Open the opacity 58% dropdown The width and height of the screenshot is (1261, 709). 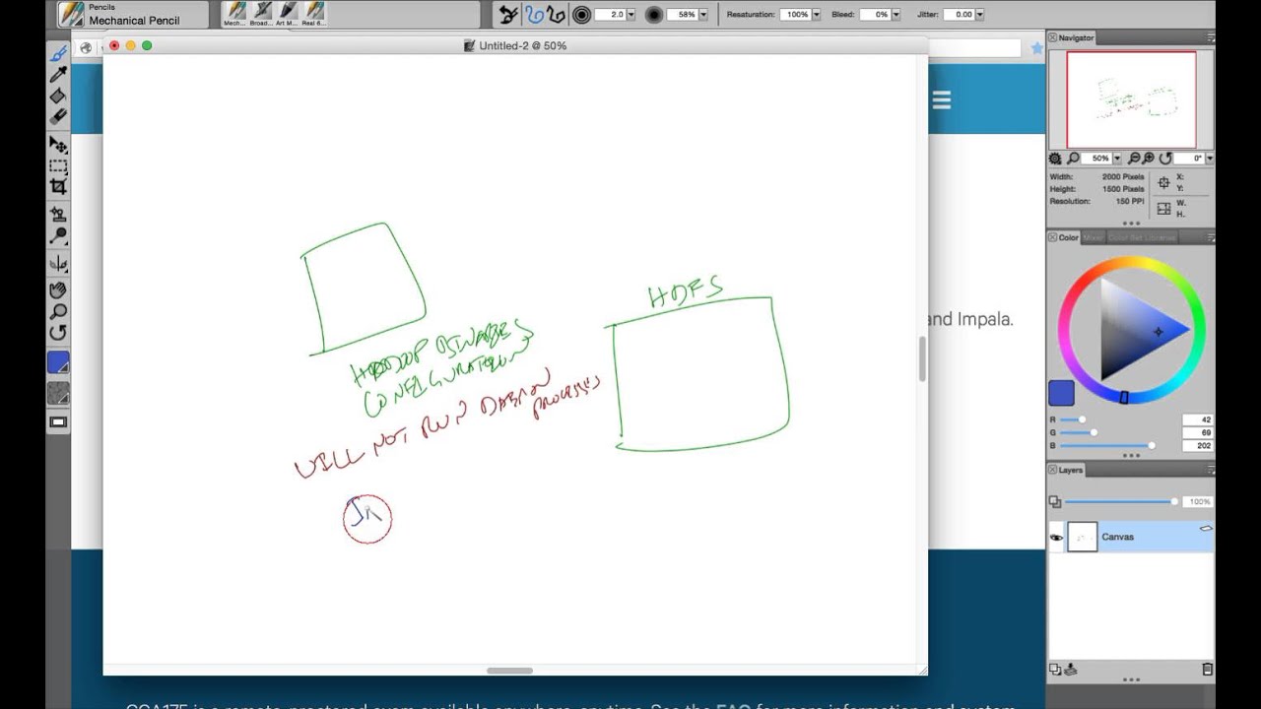(x=703, y=15)
